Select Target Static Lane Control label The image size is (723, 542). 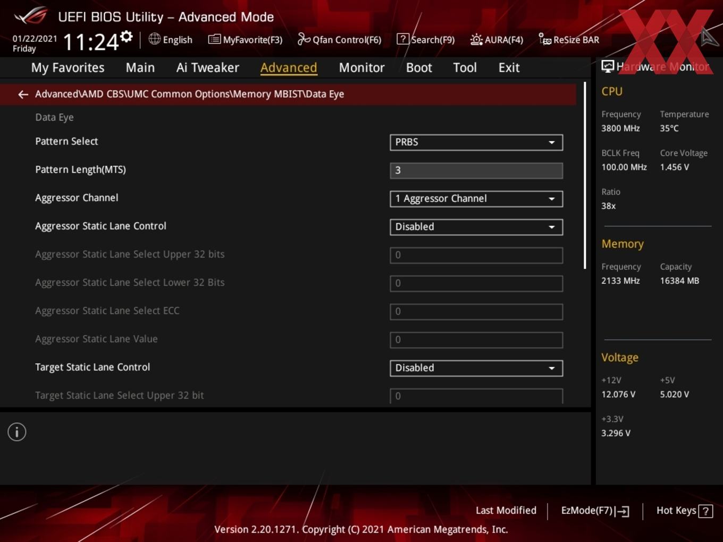click(x=93, y=367)
